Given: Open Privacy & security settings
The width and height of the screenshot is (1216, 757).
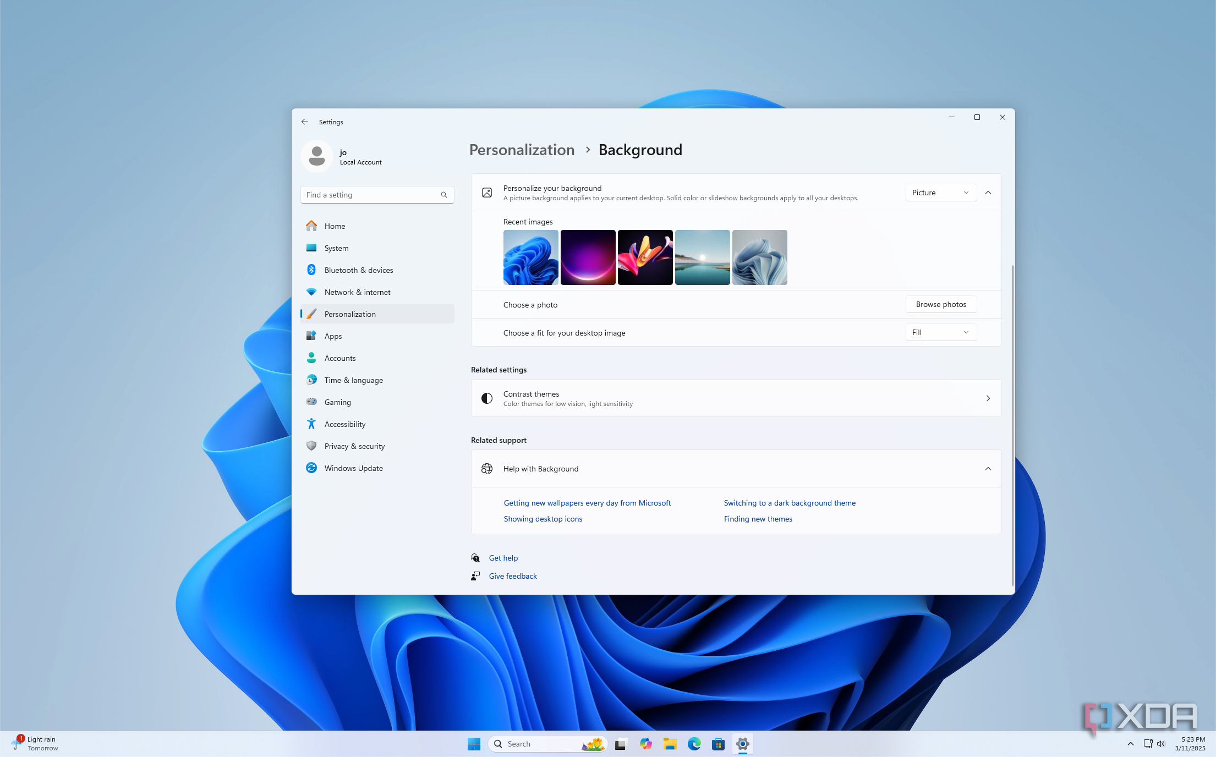Looking at the screenshot, I should [x=377, y=446].
